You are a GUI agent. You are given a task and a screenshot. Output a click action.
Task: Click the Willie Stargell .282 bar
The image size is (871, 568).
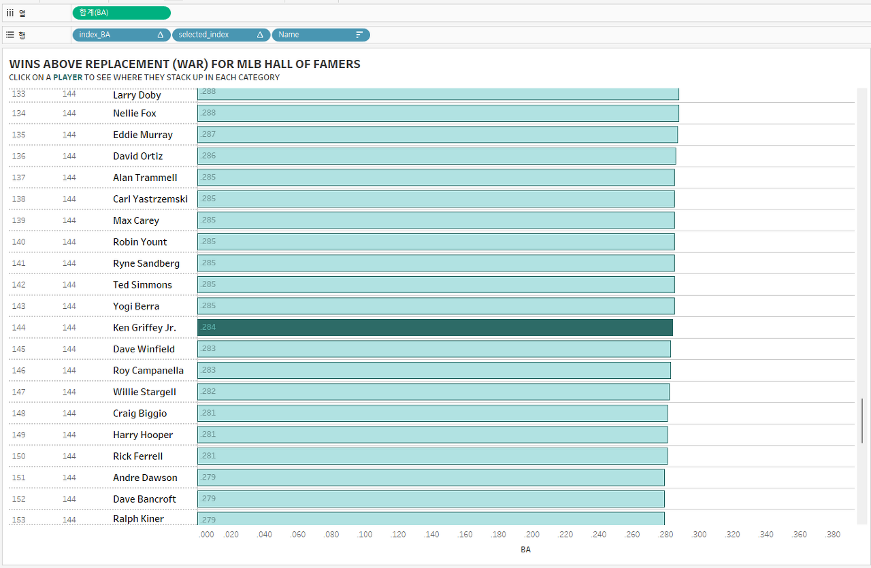(433, 392)
